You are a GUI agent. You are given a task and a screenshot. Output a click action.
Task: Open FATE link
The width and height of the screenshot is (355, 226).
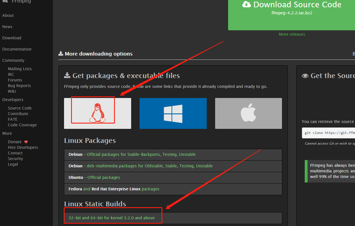(x=13, y=119)
